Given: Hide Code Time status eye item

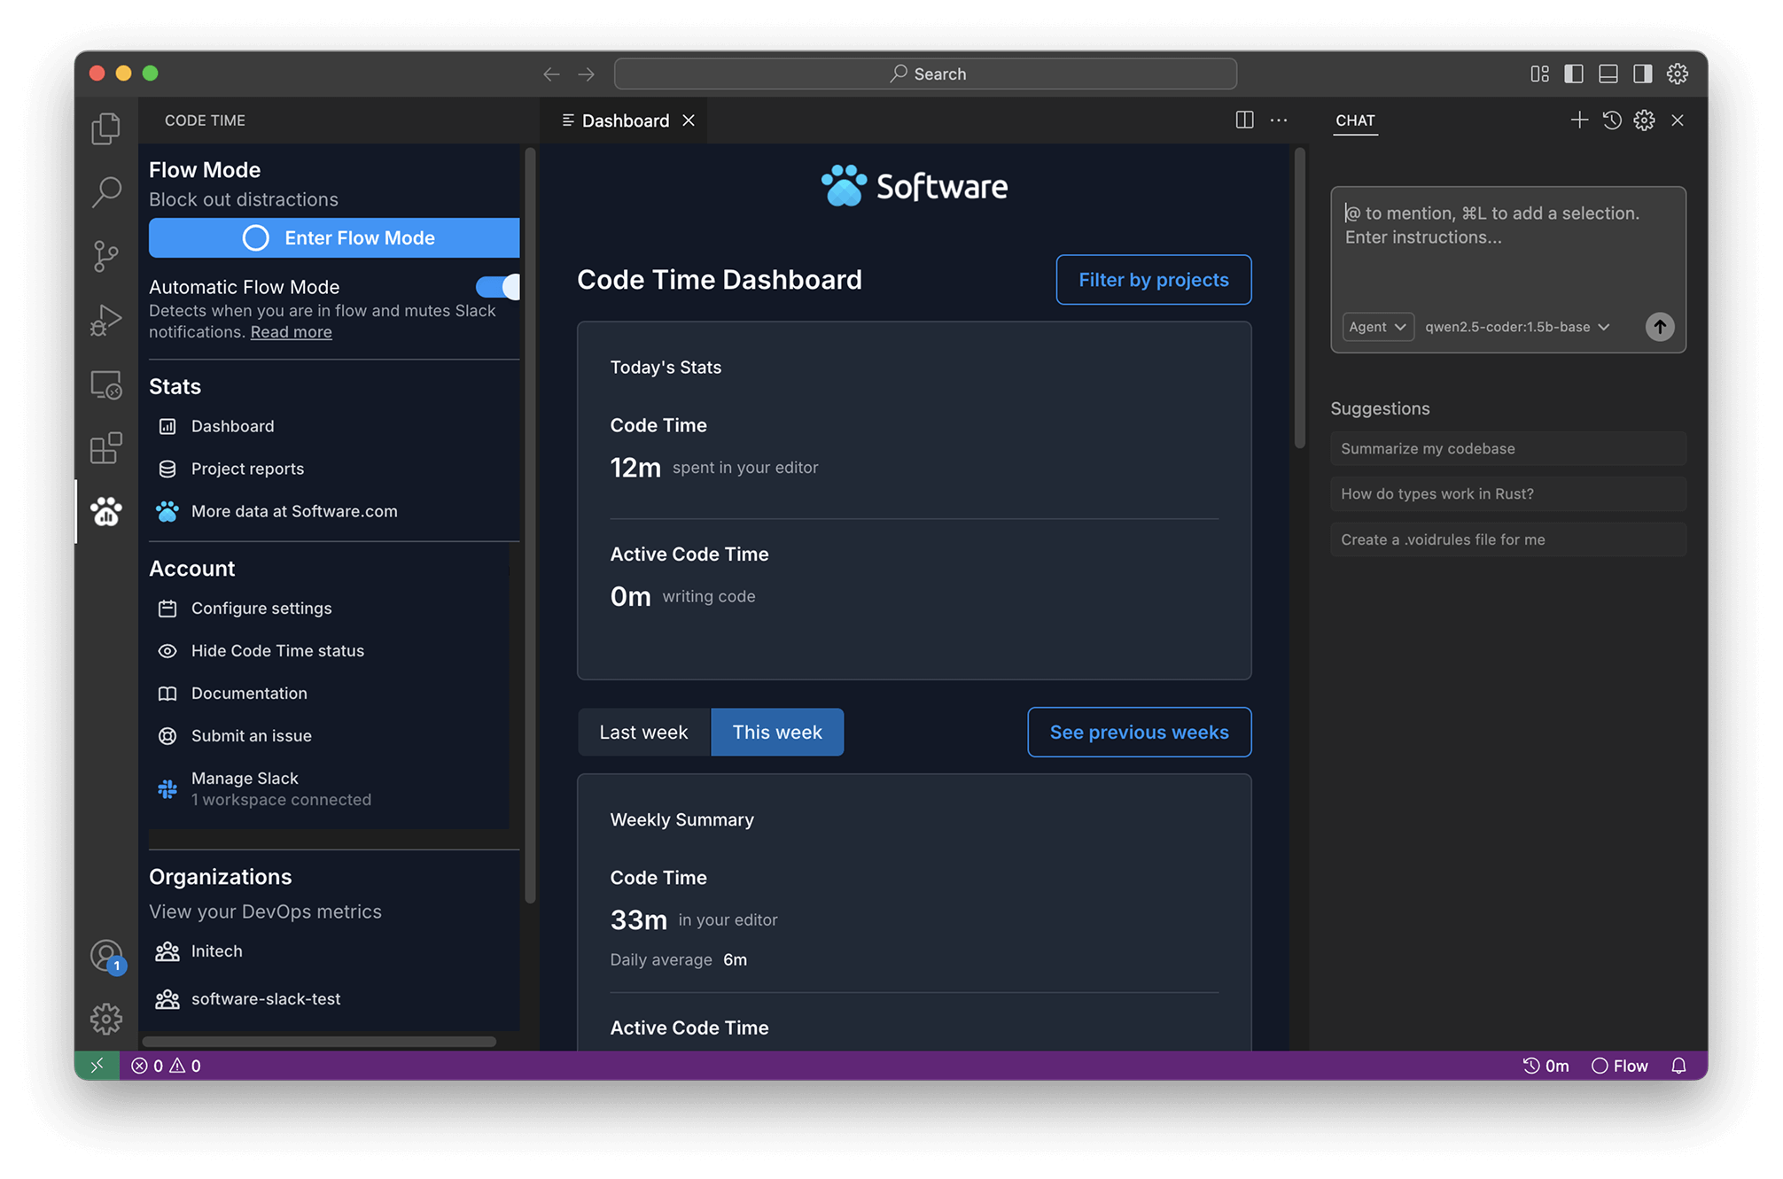Looking at the screenshot, I should click(x=276, y=651).
